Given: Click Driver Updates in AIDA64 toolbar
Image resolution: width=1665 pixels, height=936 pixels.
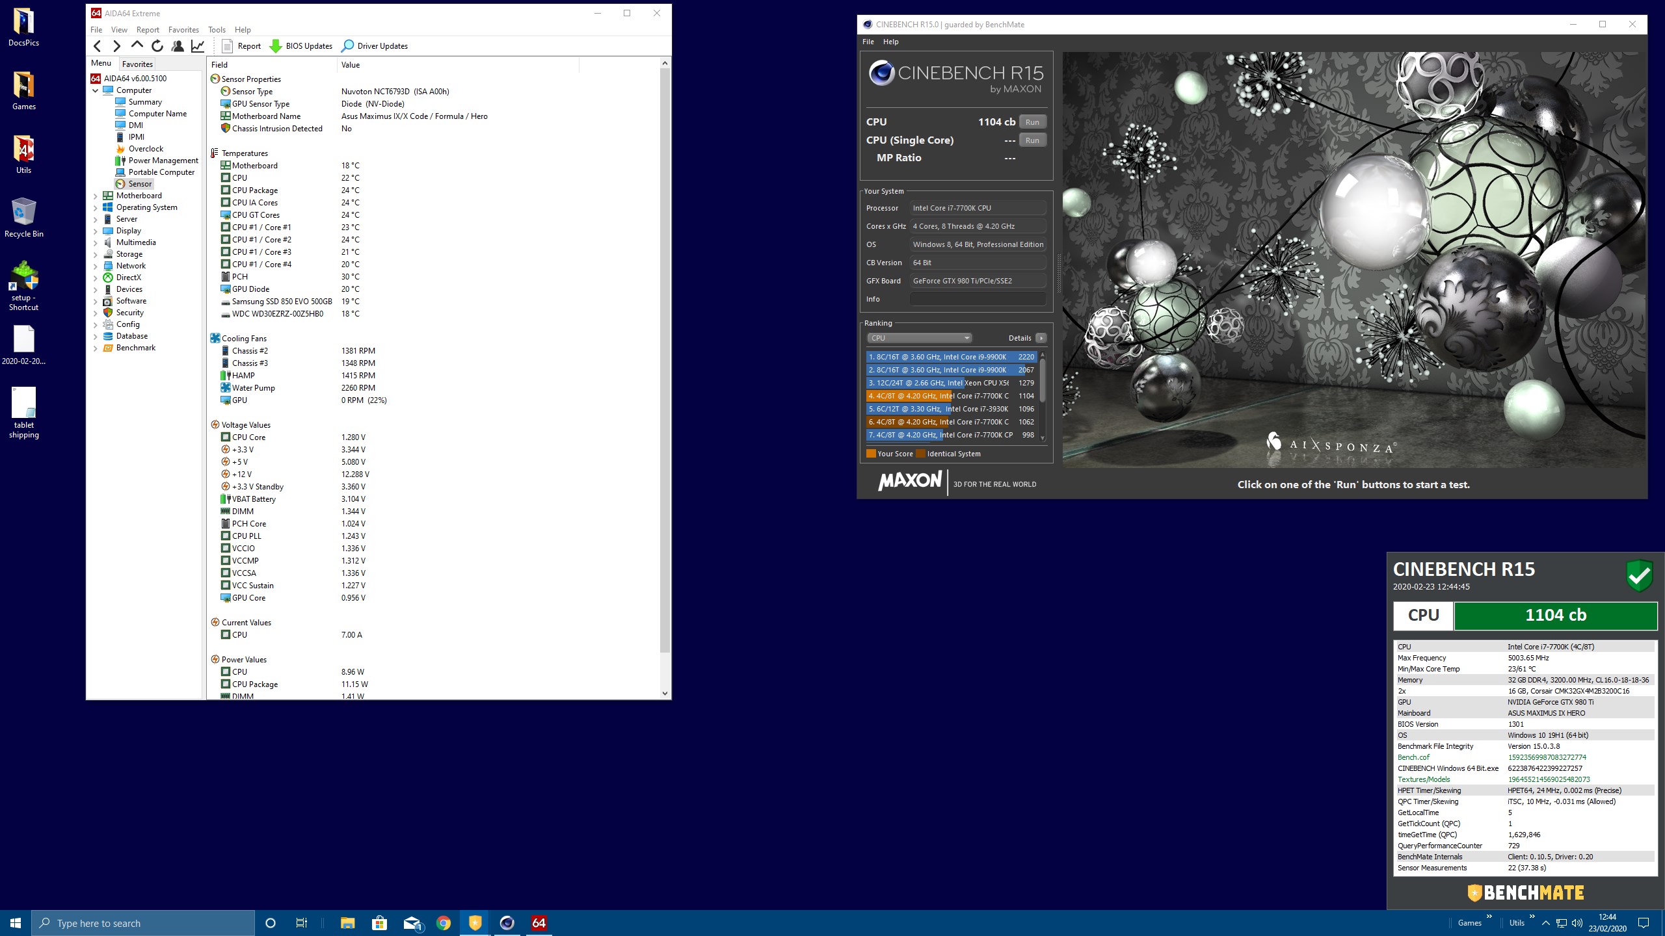Looking at the screenshot, I should pos(375,45).
